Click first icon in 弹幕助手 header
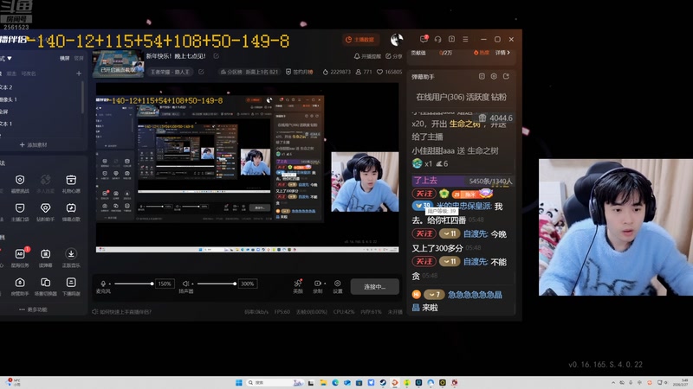Image resolution: width=693 pixels, height=389 pixels. (482, 76)
